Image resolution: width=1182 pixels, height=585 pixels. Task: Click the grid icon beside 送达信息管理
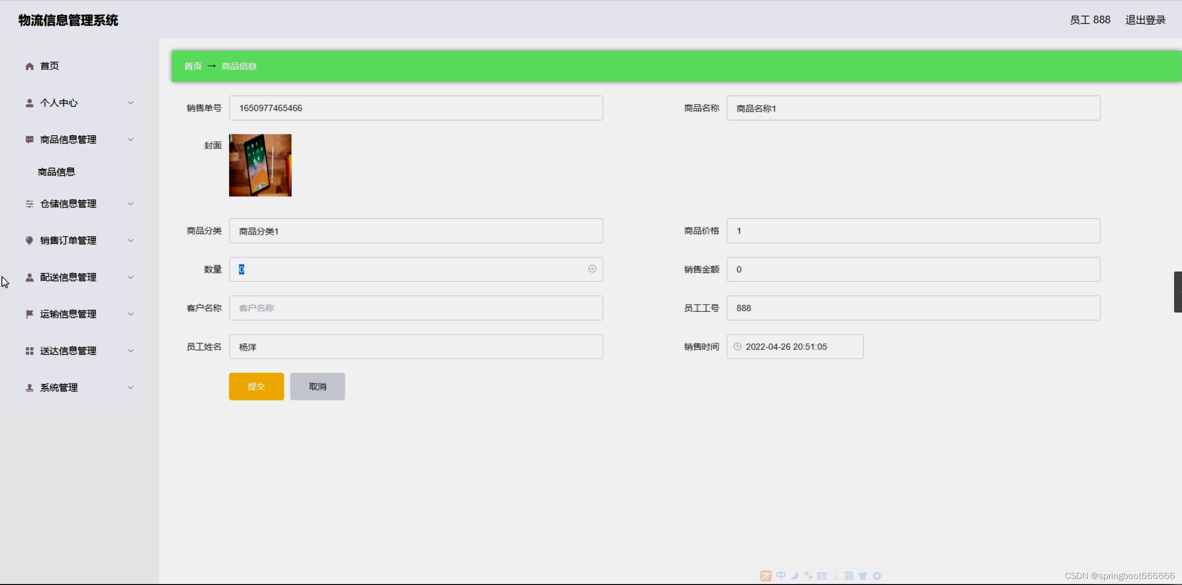(29, 351)
